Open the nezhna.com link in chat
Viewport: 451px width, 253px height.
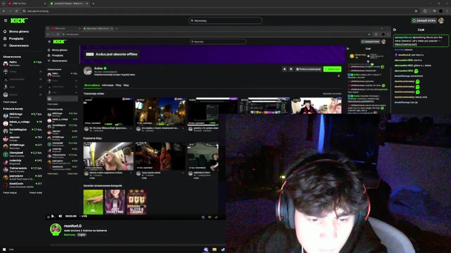coord(406,44)
